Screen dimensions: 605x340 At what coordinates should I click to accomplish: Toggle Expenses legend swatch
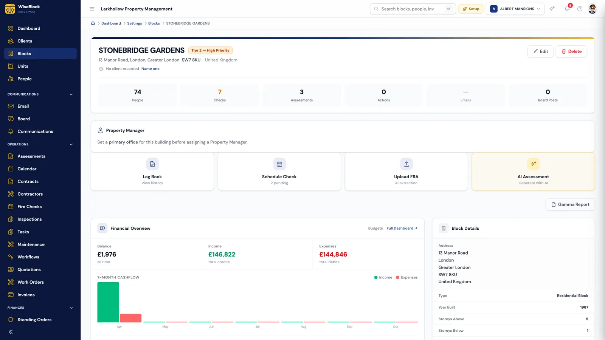tap(398, 277)
